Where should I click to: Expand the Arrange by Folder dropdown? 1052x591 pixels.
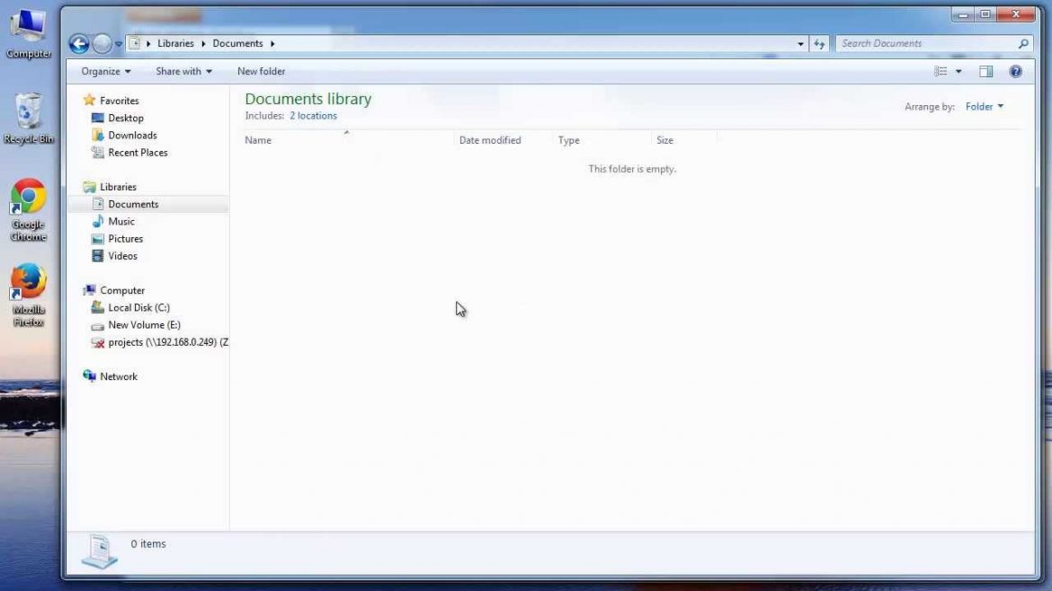[984, 107]
